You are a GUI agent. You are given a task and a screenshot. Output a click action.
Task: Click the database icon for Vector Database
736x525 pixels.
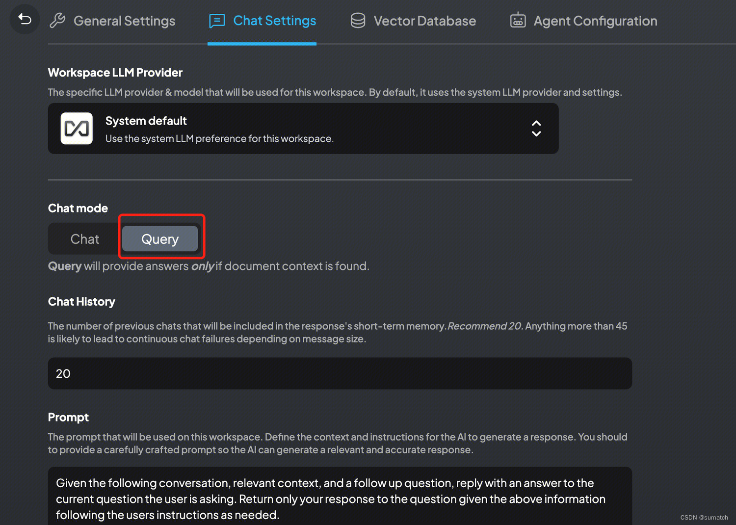[358, 21]
